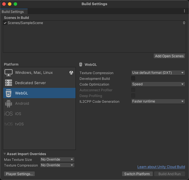Close the Build Settings window
Viewport: 189px width, 180px height.
click(x=4, y=4)
